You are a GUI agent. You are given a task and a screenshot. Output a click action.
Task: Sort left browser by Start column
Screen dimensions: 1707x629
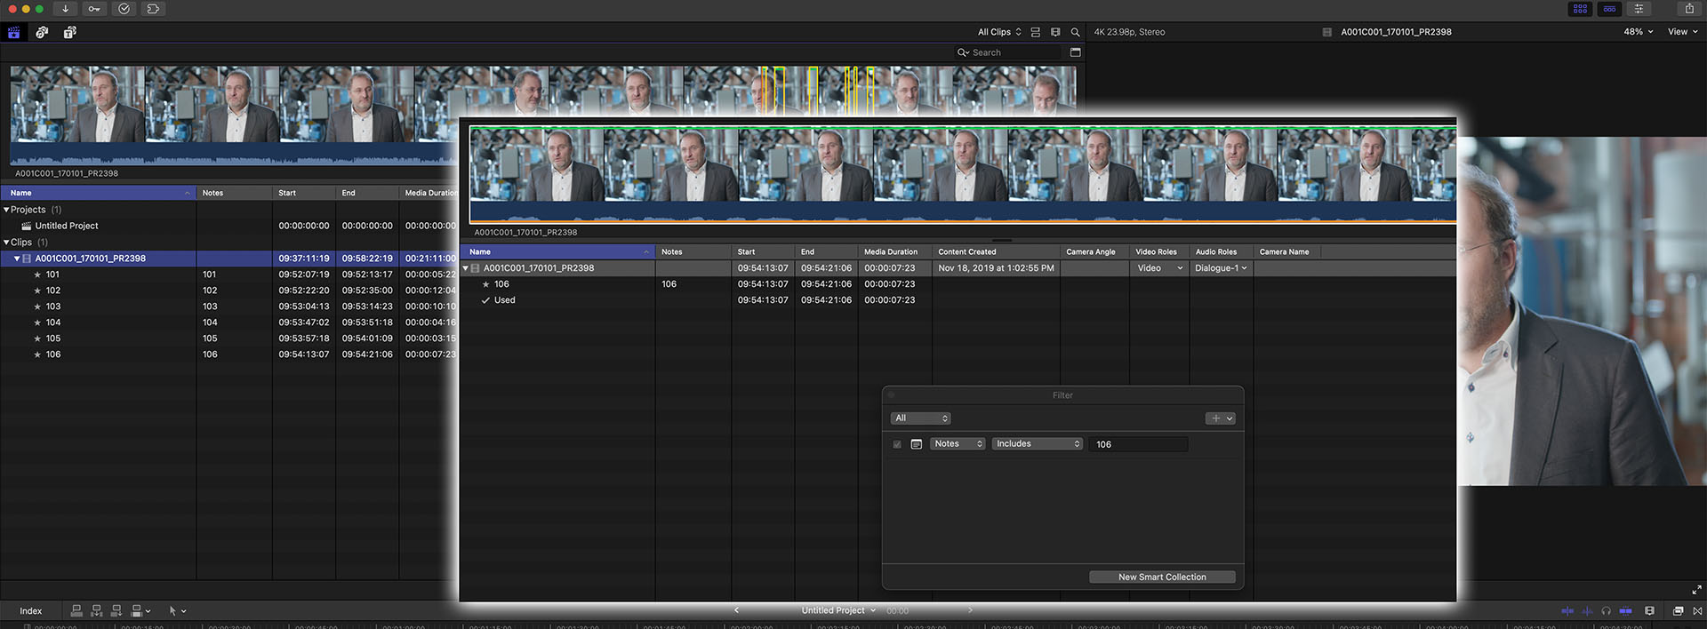click(x=304, y=193)
